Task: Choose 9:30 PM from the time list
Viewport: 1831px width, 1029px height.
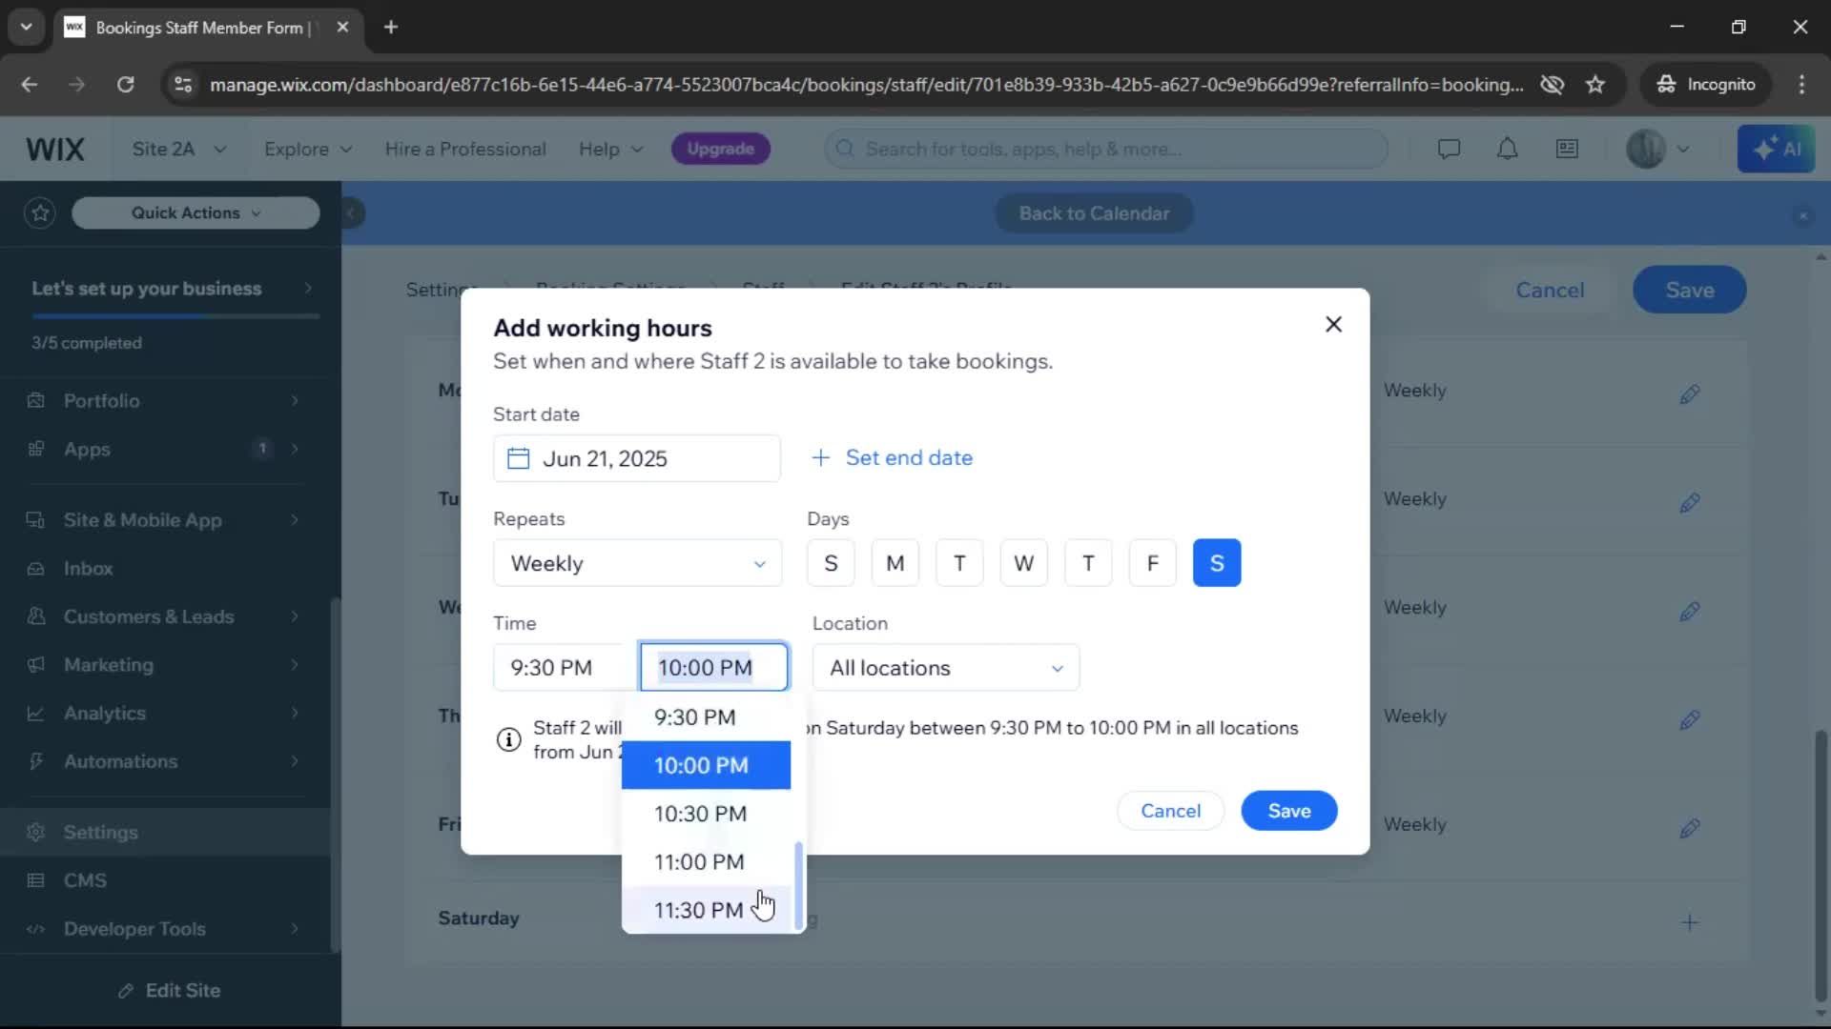Action: point(706,717)
